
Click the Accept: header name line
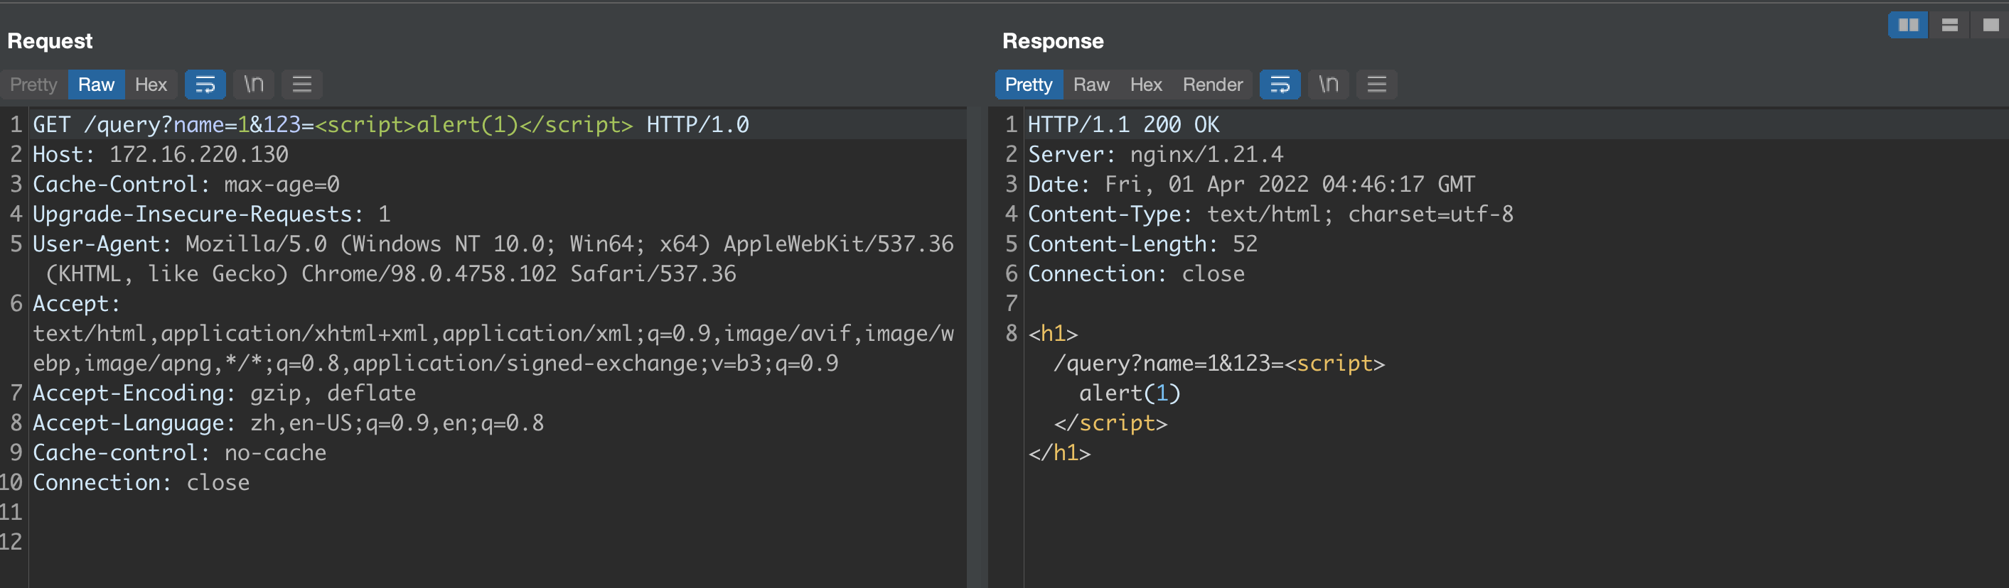tap(77, 304)
